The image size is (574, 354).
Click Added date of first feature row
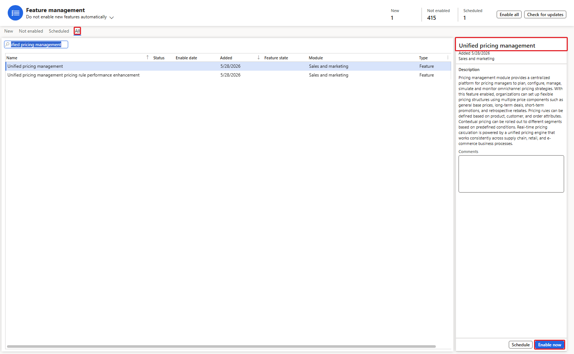pos(231,66)
